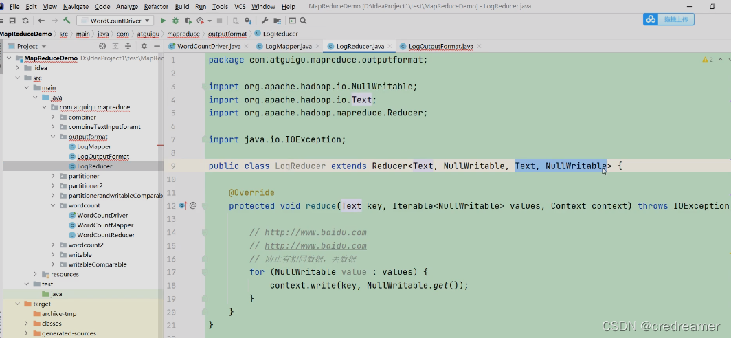Collapse the target folder node
The width and height of the screenshot is (731, 338).
(x=18, y=304)
